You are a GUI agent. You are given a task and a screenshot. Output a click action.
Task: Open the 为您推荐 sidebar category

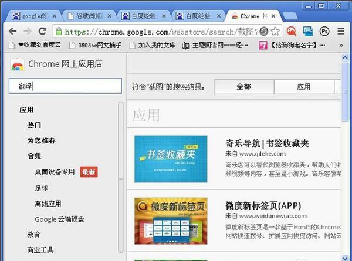coord(42,140)
